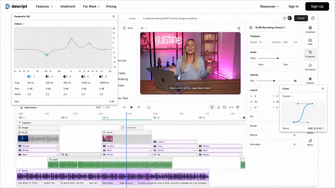Click the 50 Hz frequency value
The image size is (335, 188).
click(31, 83)
